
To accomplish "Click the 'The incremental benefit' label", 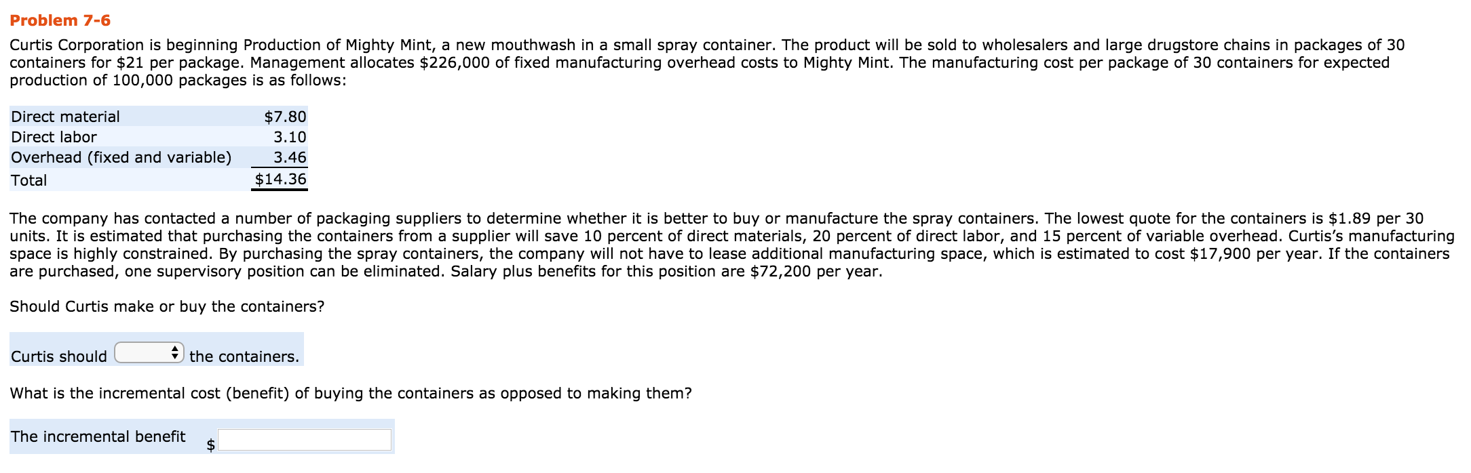I will (100, 436).
